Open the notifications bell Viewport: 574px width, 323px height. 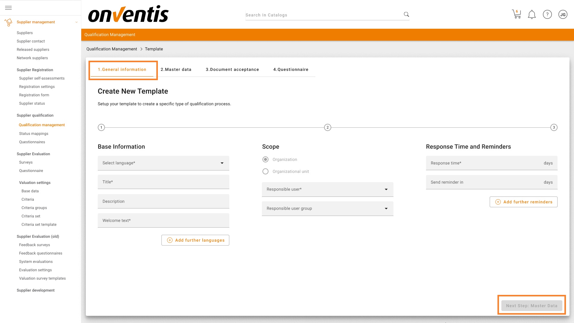coord(532,14)
